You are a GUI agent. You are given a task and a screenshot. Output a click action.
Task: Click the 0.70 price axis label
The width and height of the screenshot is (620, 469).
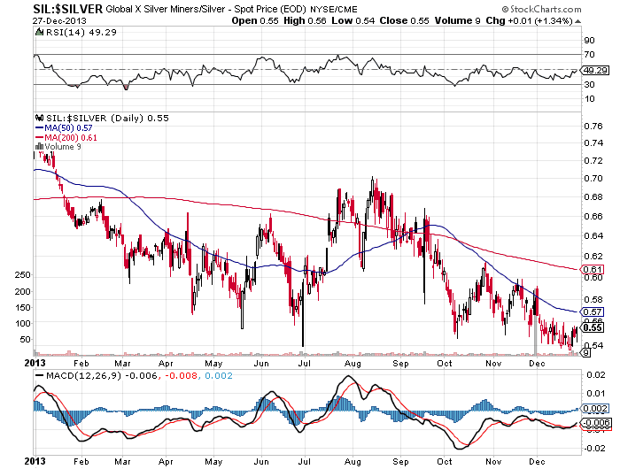click(593, 179)
